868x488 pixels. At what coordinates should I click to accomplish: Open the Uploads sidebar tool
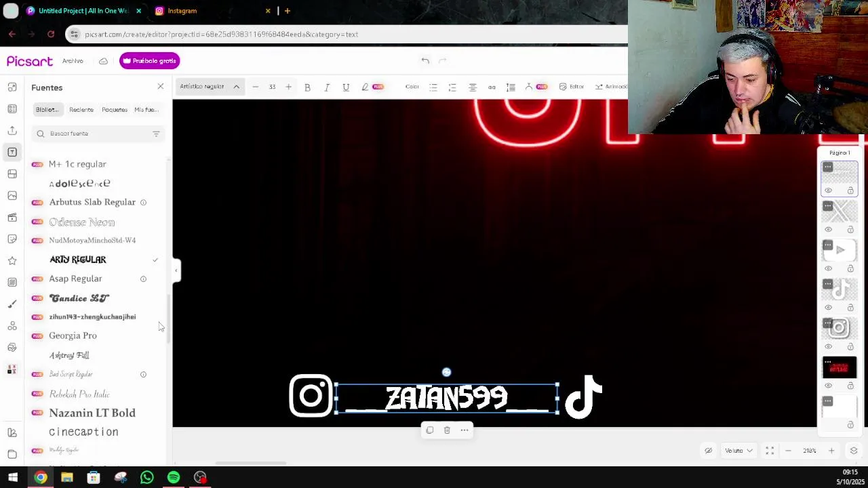tap(12, 130)
